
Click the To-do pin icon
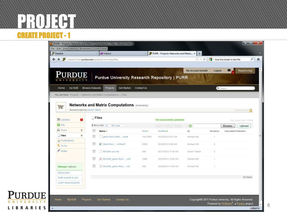click(59, 146)
